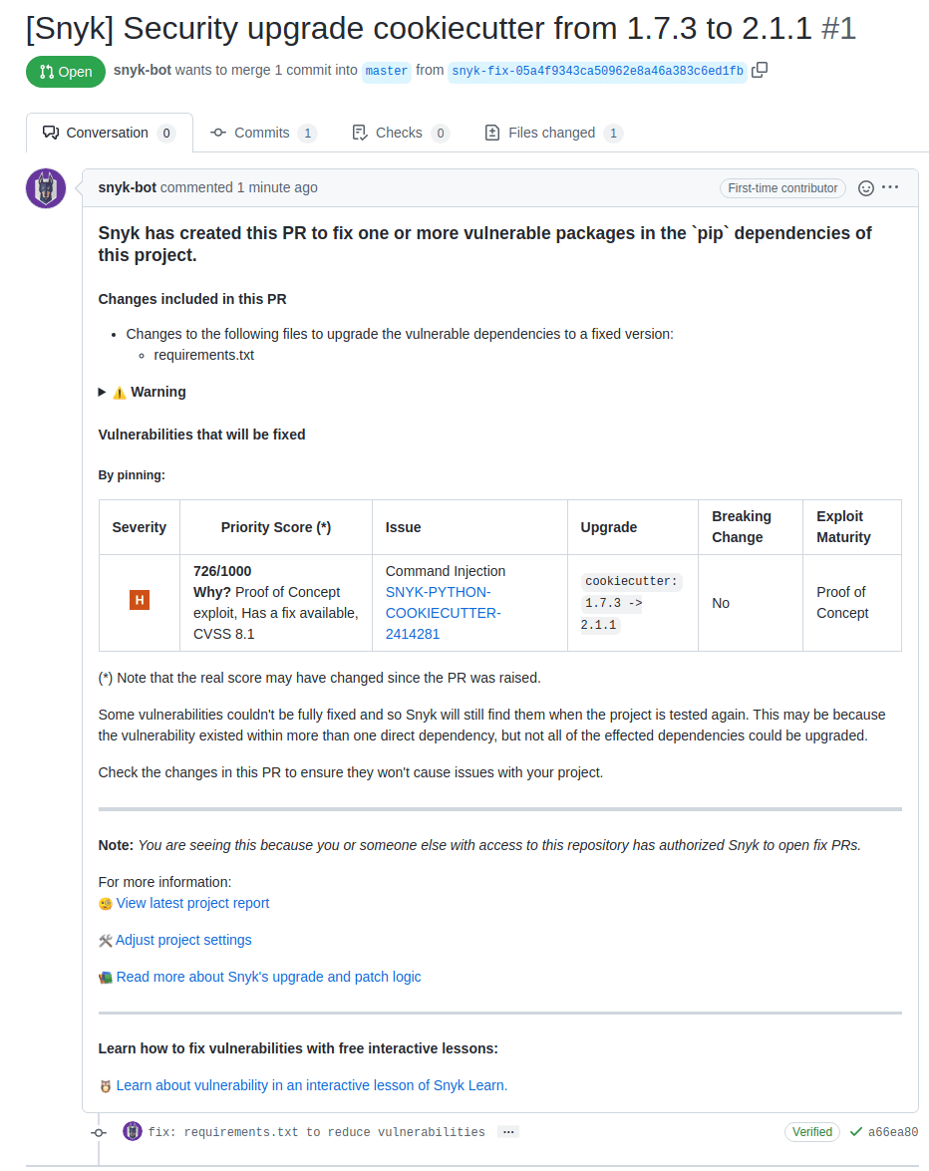Screen dimensions: 929x1171
Task: Click the green commit status checkmark
Action: 856,1131
